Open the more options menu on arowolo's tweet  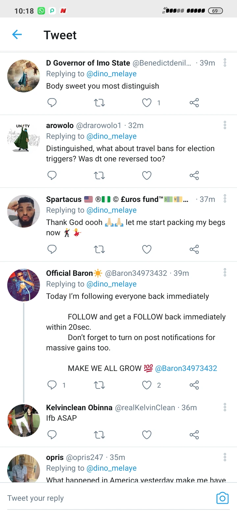tap(225, 125)
